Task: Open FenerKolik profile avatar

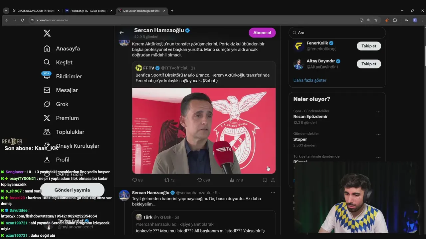Action: 299,46
